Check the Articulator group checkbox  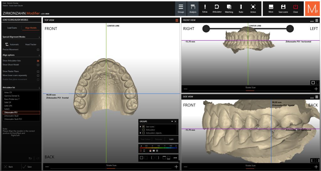[x=144, y=130]
